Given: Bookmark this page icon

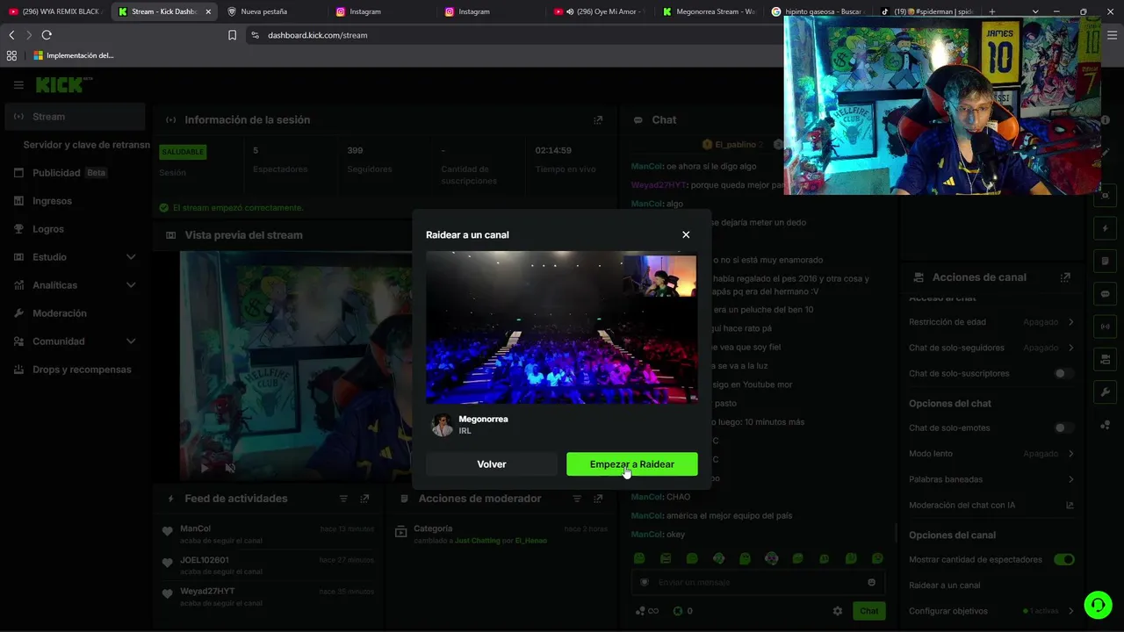Looking at the screenshot, I should point(232,35).
